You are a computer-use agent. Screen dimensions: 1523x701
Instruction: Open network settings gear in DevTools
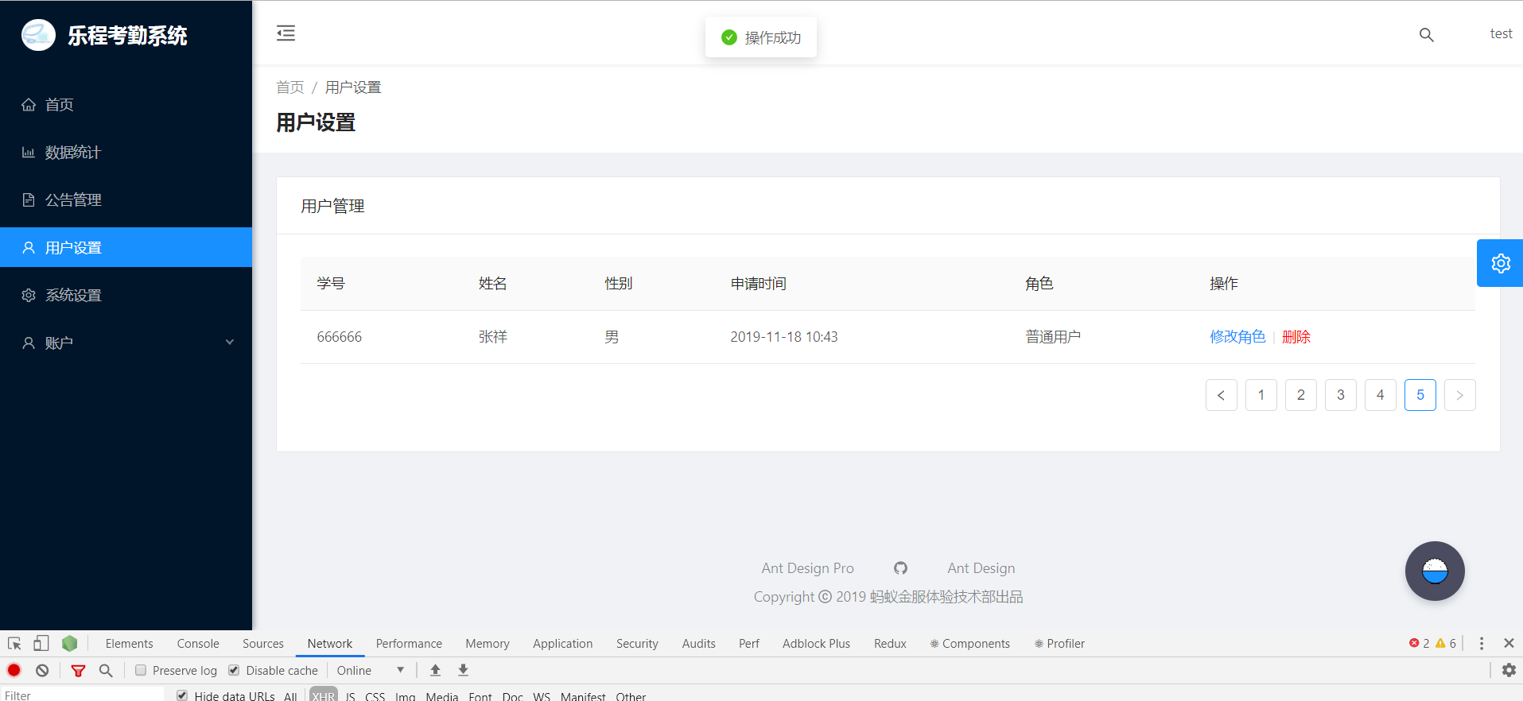tap(1509, 670)
